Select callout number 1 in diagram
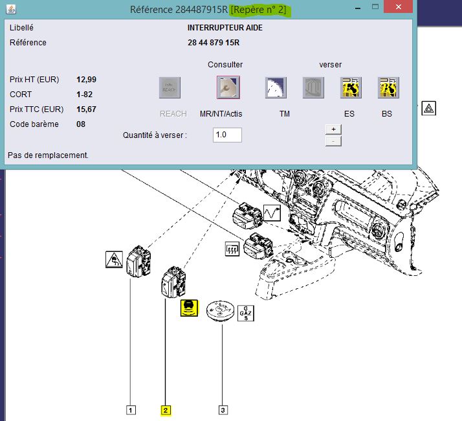The image size is (462, 421). point(131,410)
